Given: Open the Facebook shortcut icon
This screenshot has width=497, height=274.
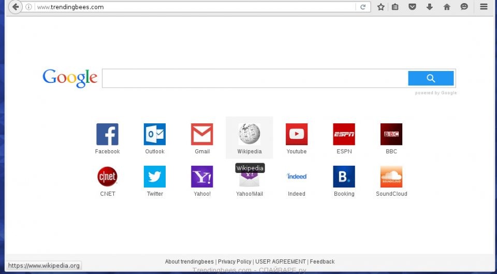Looking at the screenshot, I should point(107,134).
